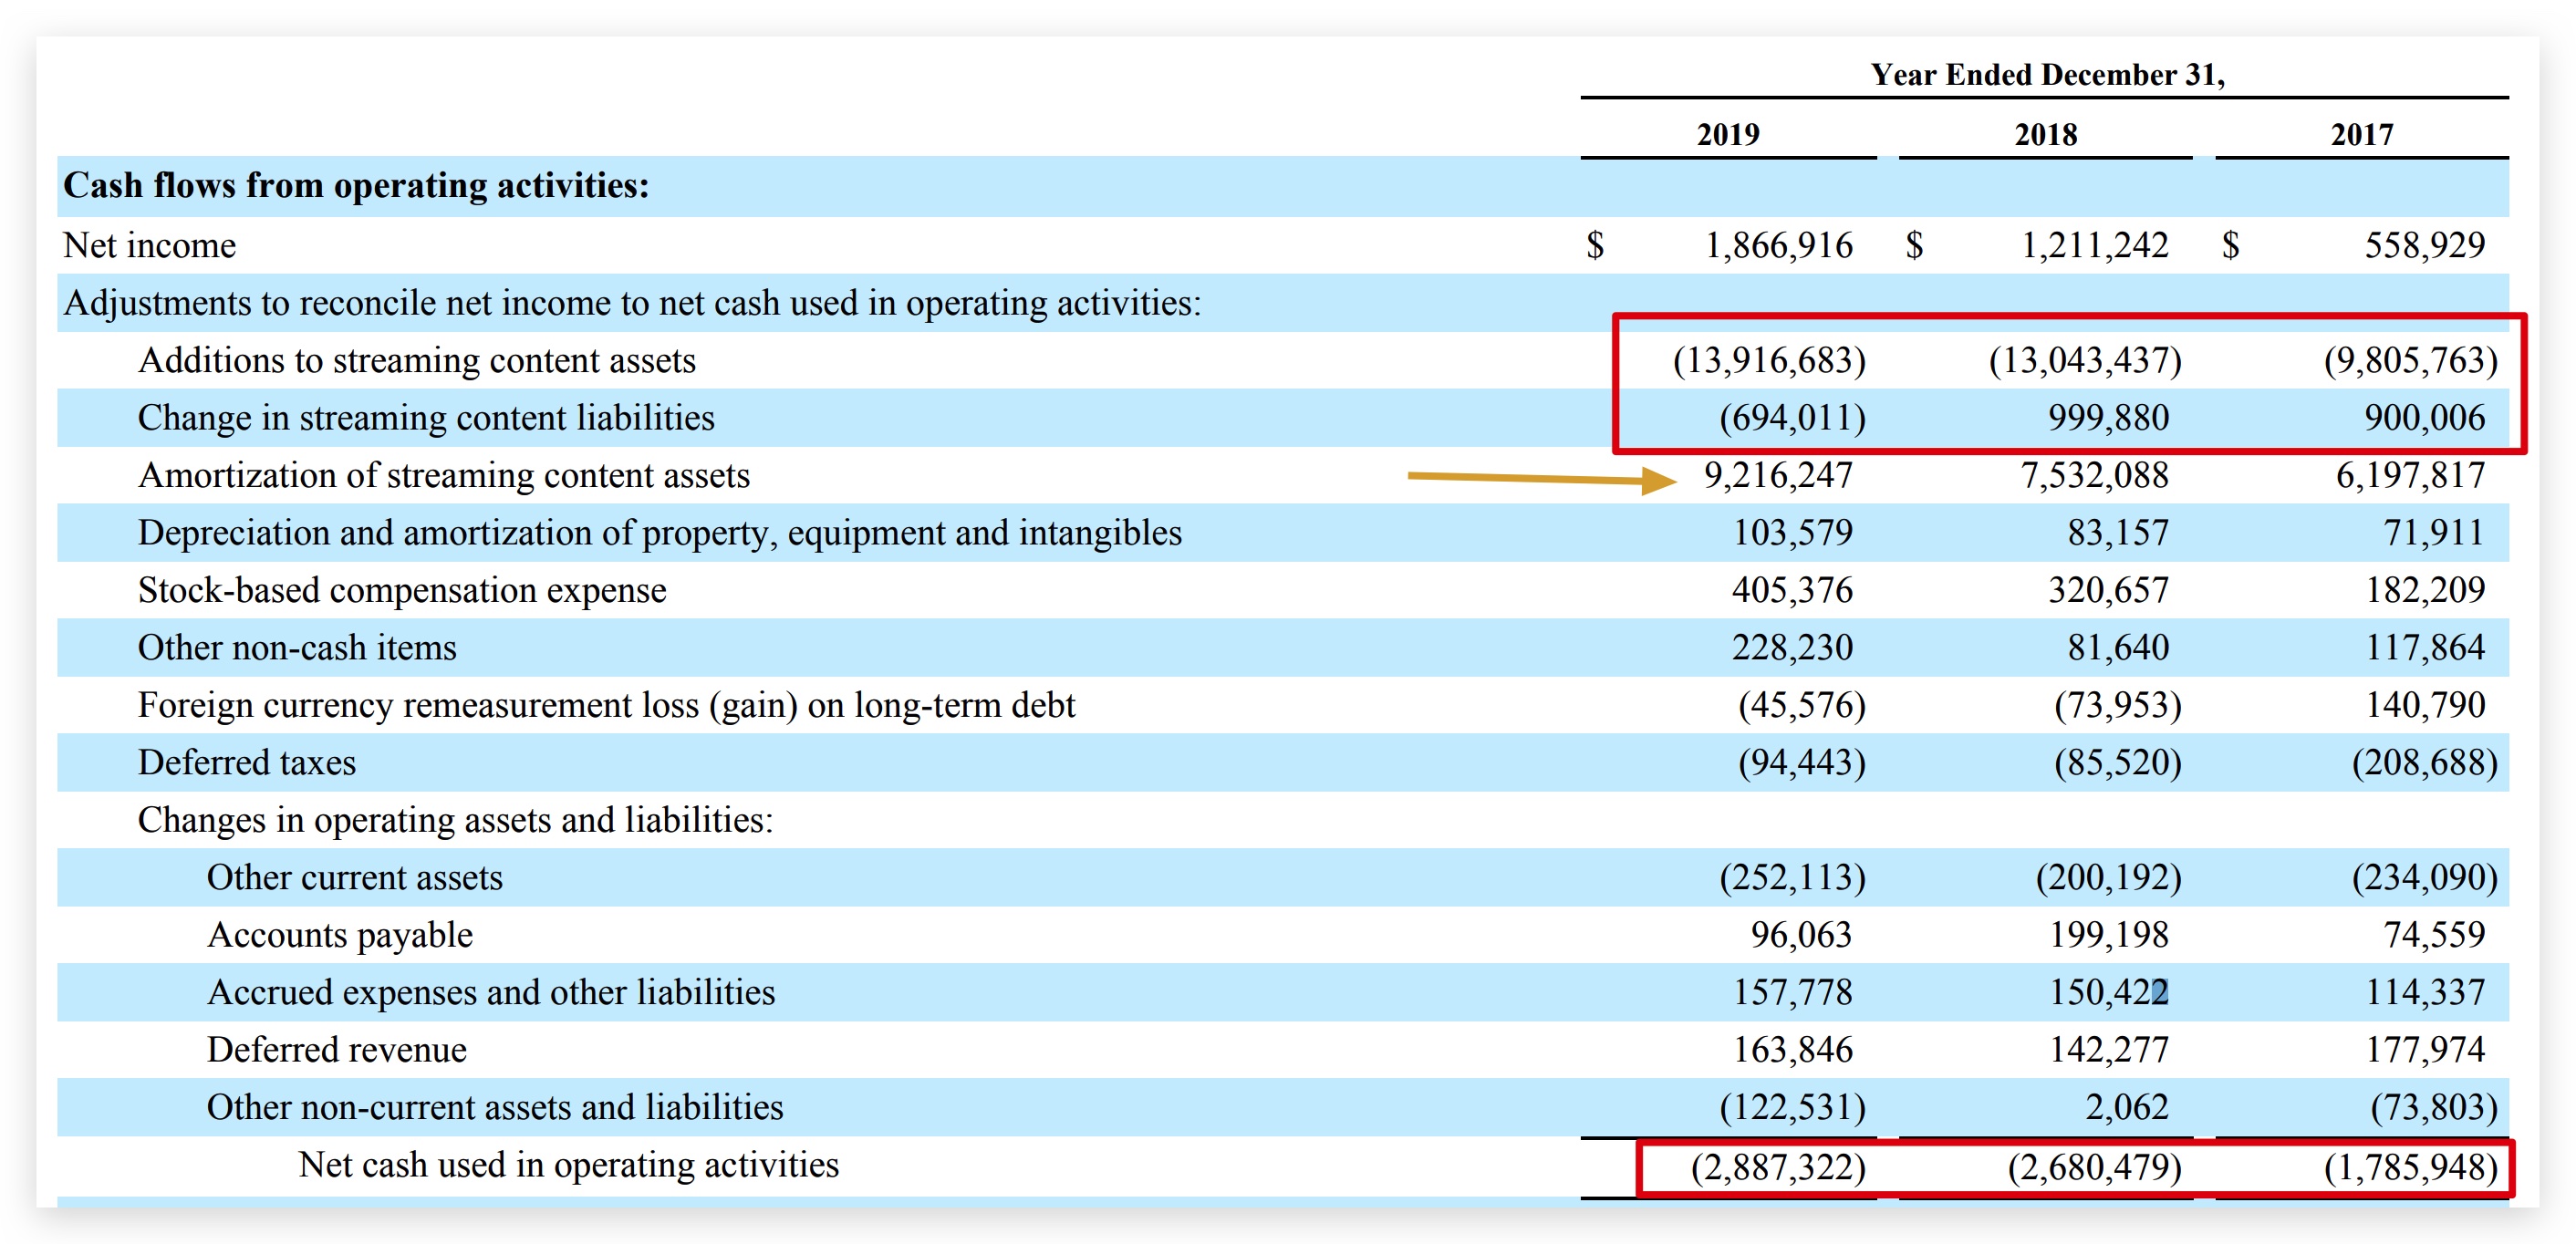This screenshot has height=1244, width=2576.
Task: Select the Net income row label
Action: (x=150, y=245)
